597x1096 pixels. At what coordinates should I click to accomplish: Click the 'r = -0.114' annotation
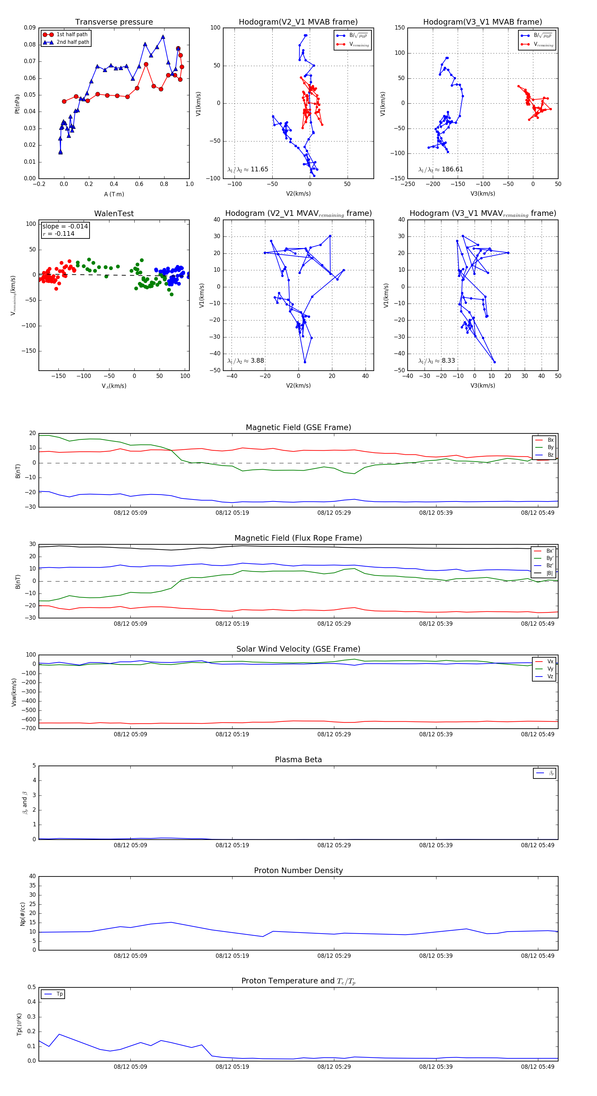[x=59, y=233]
